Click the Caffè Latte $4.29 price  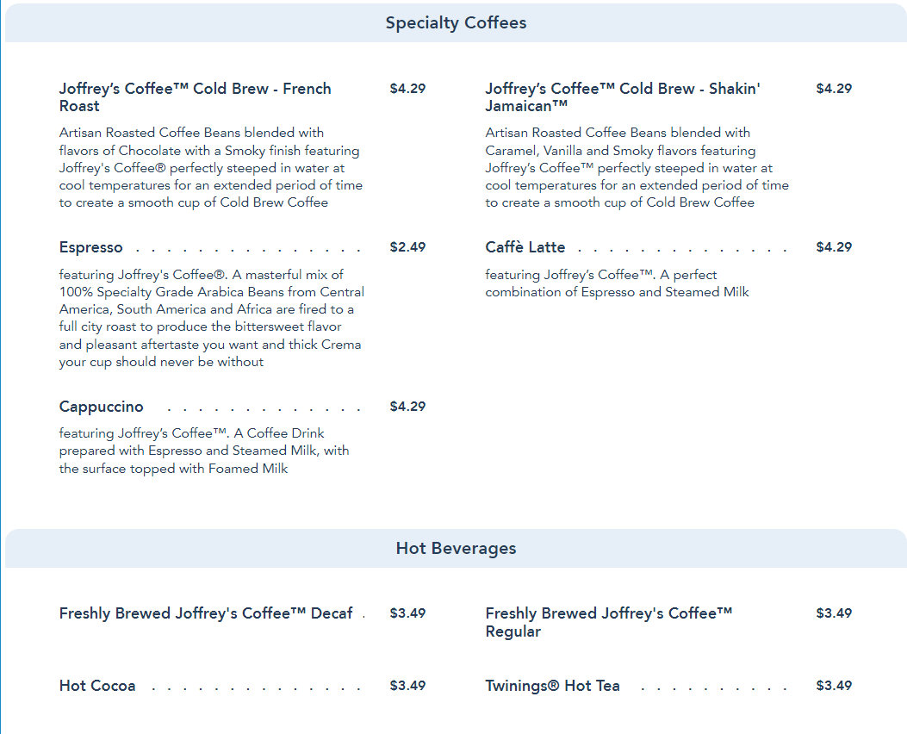pyautogui.click(x=834, y=248)
